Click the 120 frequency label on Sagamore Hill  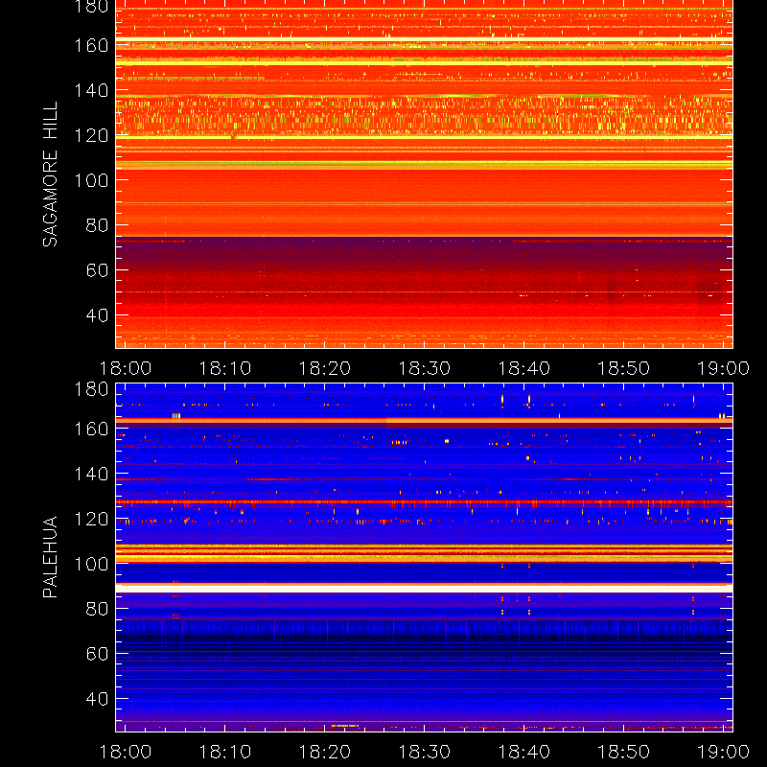click(91, 135)
